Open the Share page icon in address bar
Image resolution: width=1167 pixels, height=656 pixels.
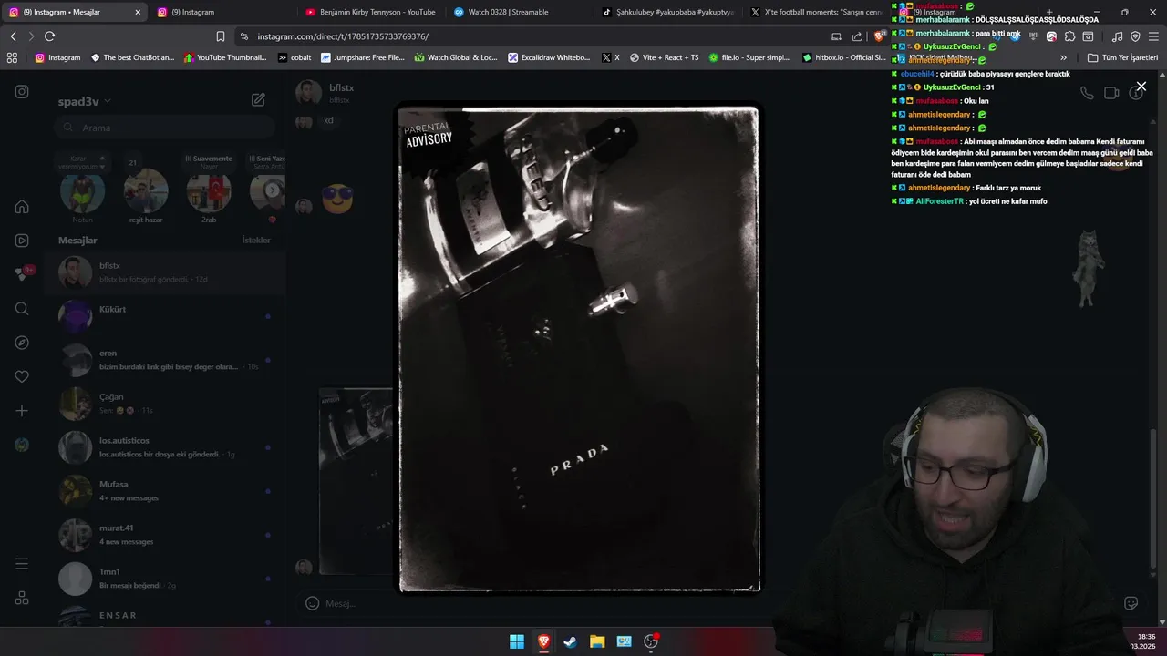[x=857, y=36]
